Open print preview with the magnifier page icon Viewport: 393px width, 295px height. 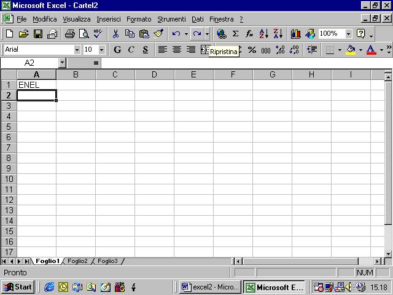coord(84,33)
